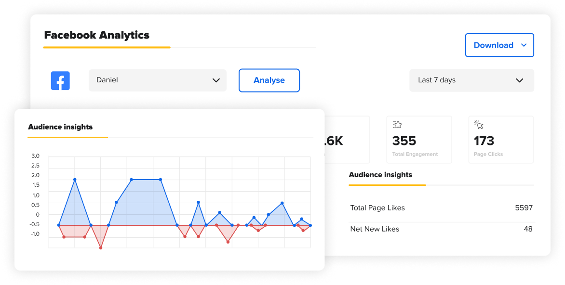Click the first blue peak point at 2.0
Screen dimensions: 565x285
[75, 180]
